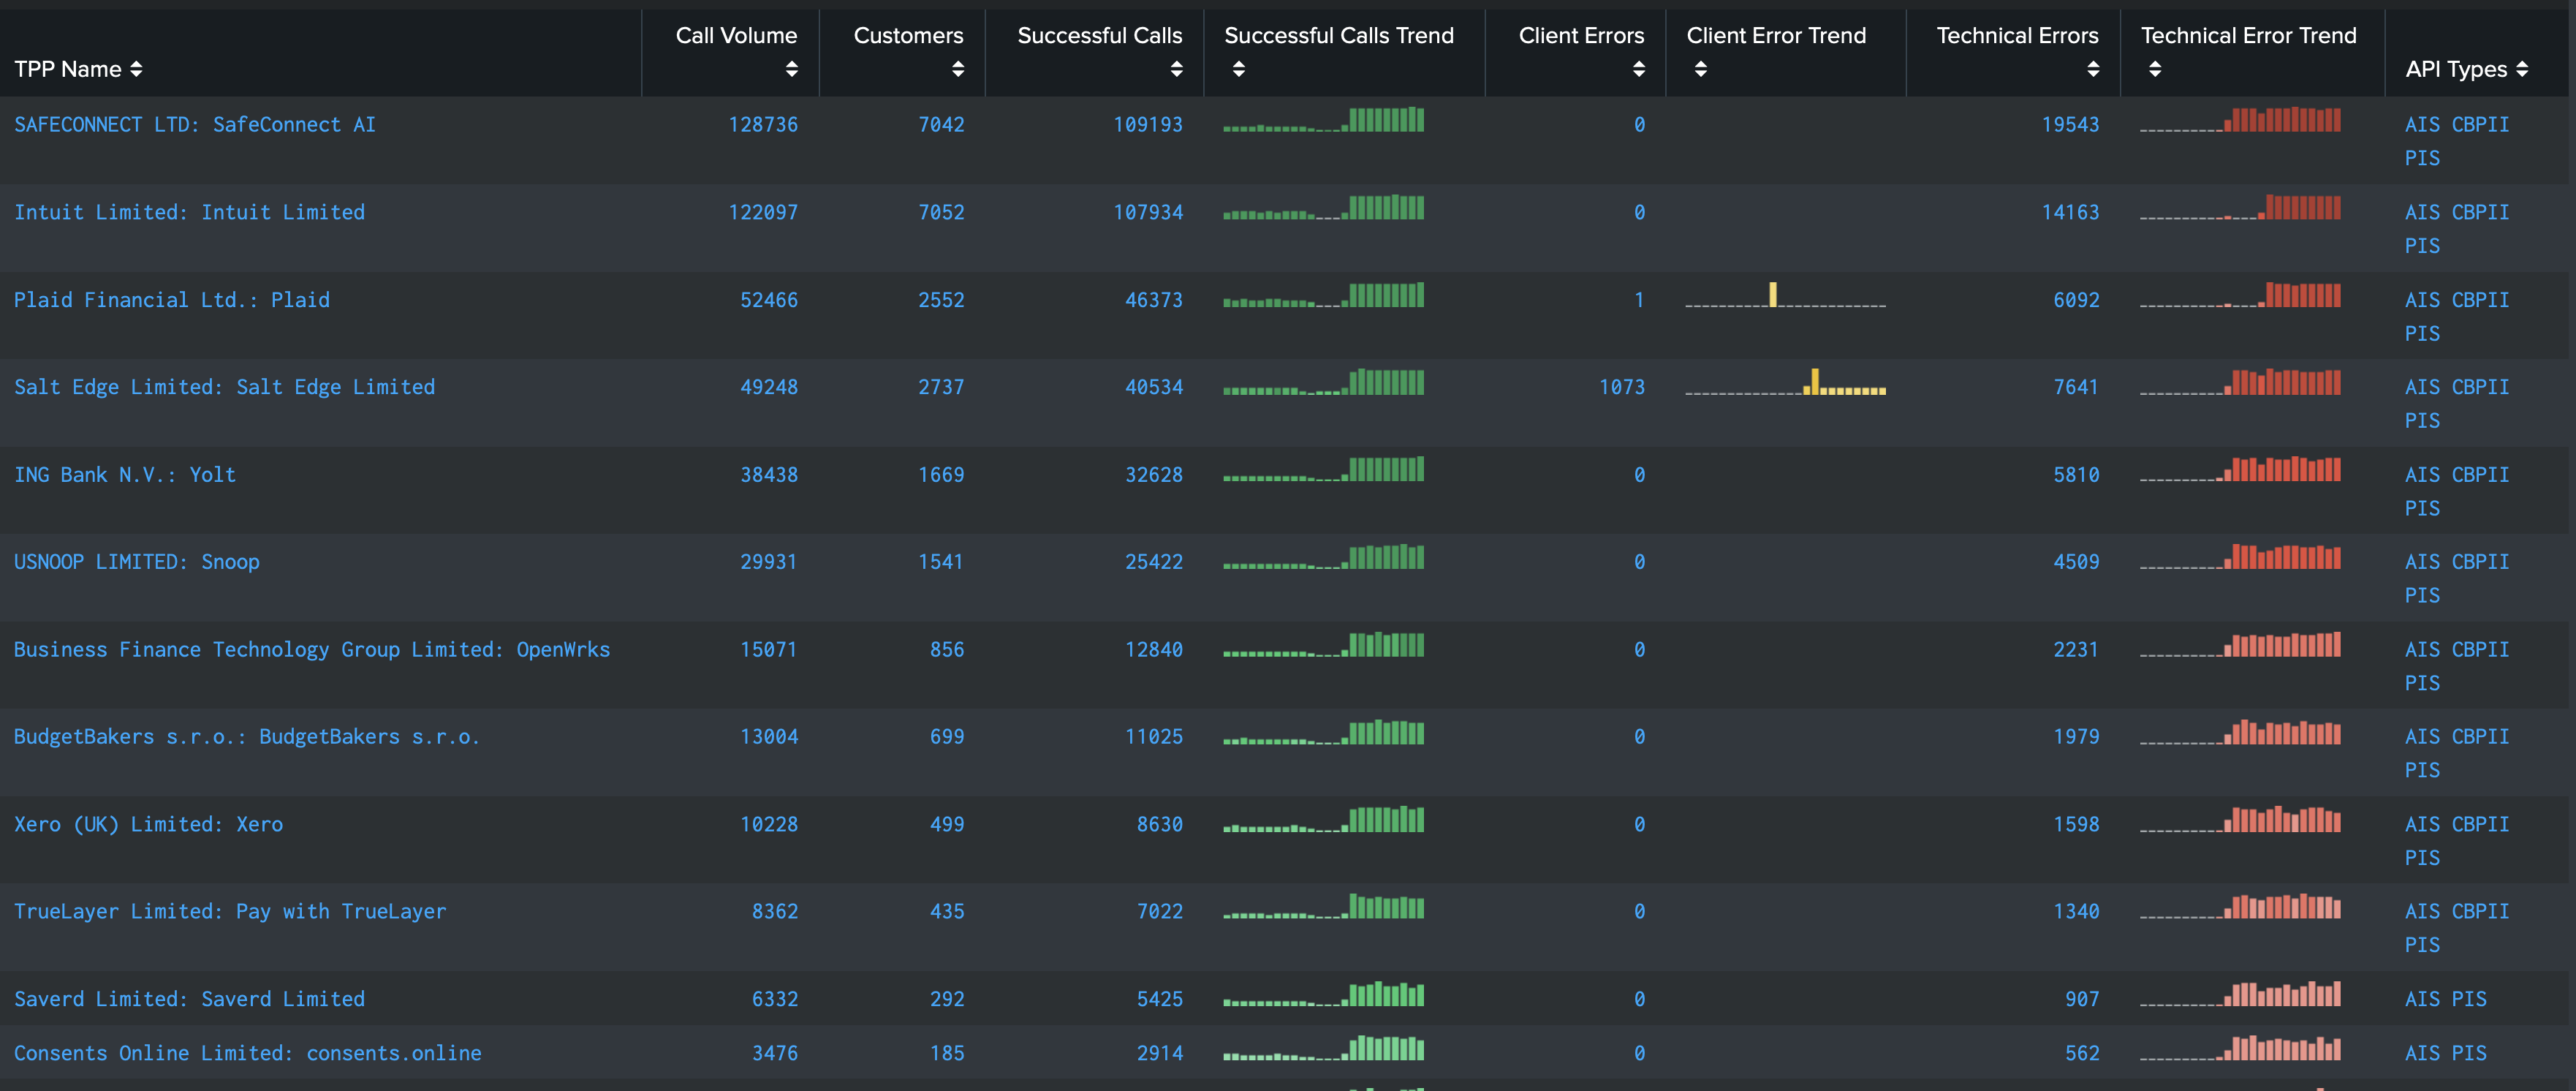The width and height of the screenshot is (2576, 1091).
Task: Open Xero (UK) Limited: Xero row
Action: tap(148, 825)
